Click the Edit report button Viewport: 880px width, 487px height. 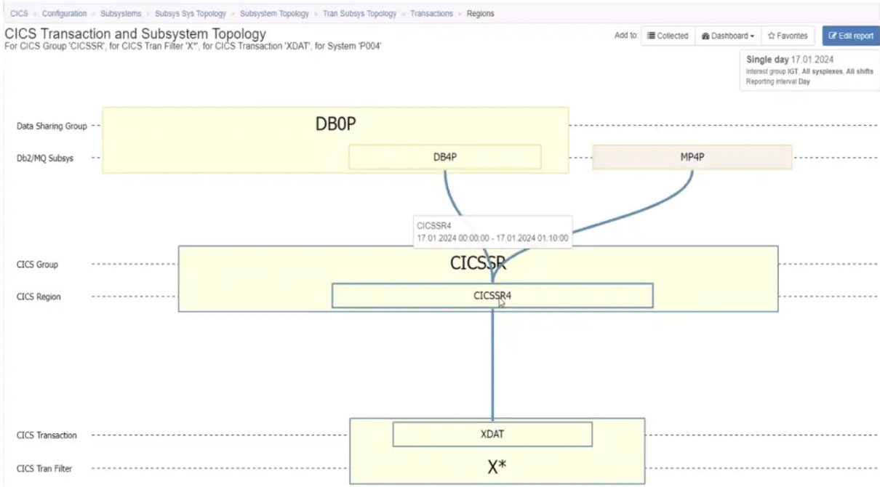[x=851, y=36]
